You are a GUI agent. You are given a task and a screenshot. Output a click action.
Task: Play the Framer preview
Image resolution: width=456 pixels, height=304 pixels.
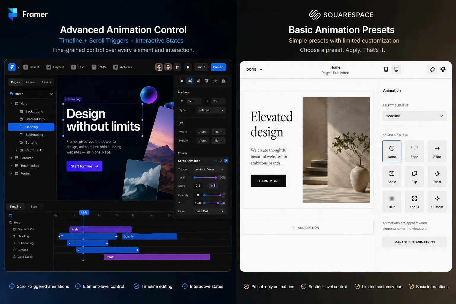point(188,67)
